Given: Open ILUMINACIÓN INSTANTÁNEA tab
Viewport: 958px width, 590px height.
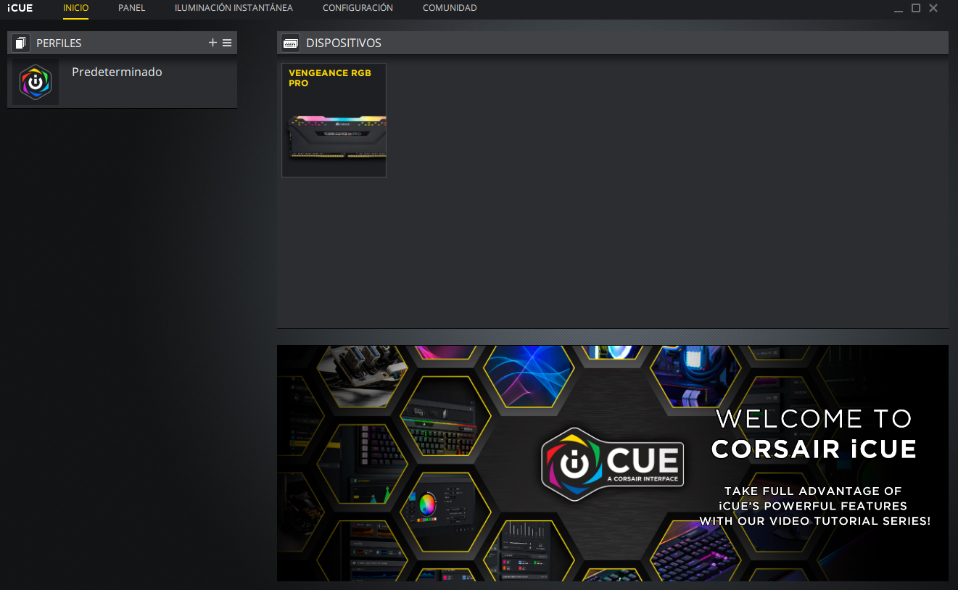Looking at the screenshot, I should 234,8.
